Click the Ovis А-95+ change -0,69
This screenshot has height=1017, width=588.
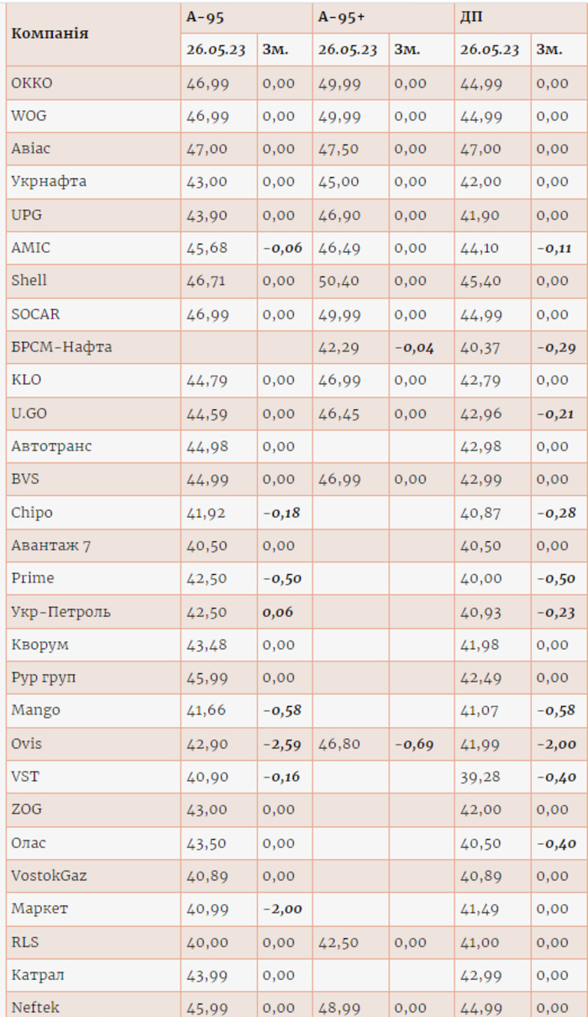[414, 744]
